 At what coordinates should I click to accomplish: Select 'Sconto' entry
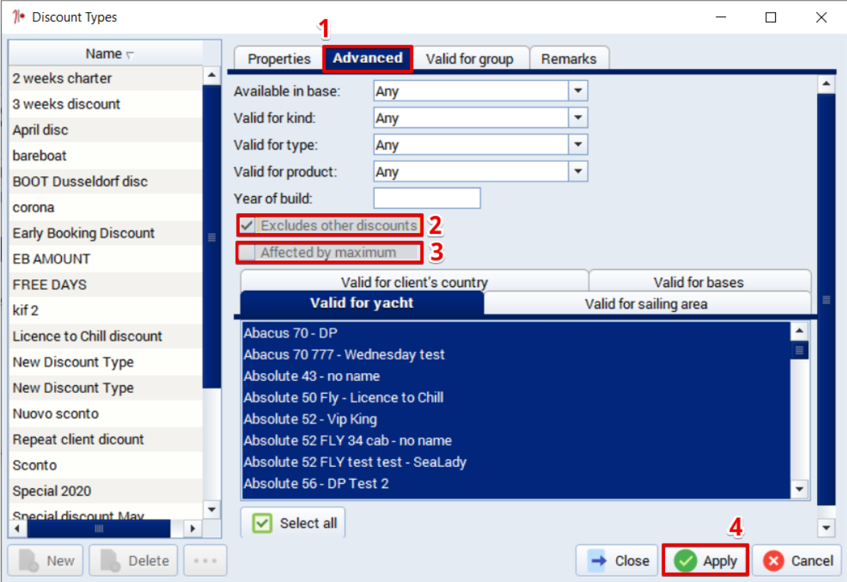[x=106, y=465]
